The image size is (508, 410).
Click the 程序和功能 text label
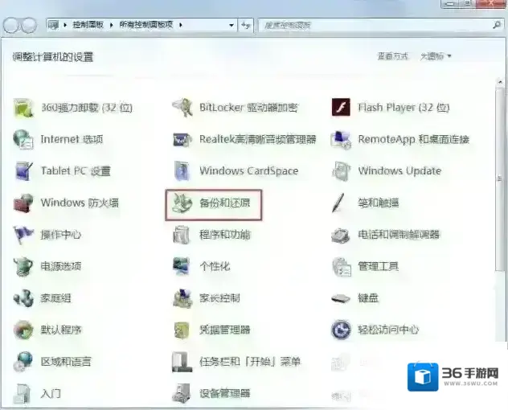coord(224,234)
